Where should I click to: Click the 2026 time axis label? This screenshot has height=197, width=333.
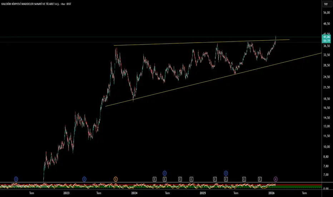(272, 193)
